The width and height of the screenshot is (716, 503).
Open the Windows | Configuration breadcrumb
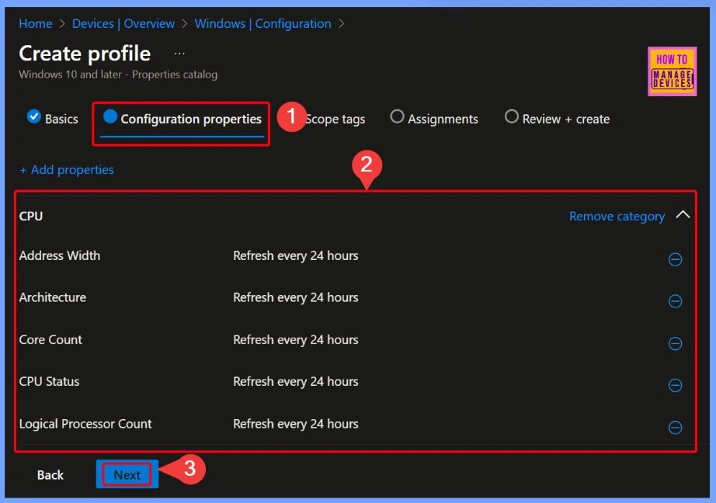[x=262, y=24]
